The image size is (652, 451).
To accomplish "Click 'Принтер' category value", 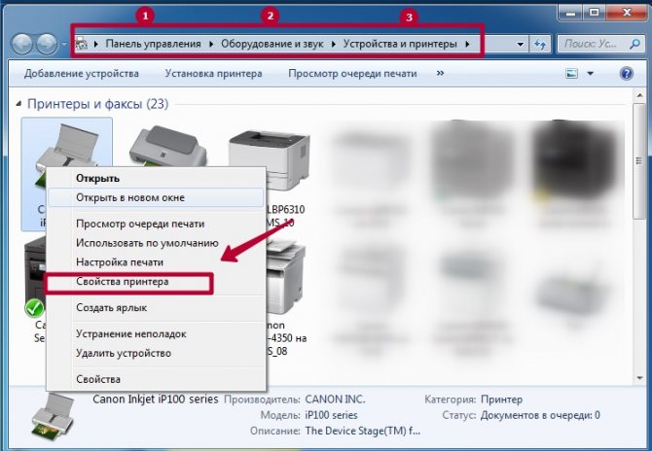I will [501, 399].
